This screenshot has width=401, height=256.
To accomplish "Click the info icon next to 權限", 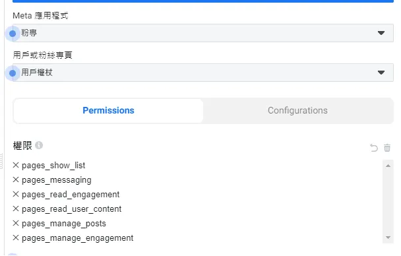I will click(x=39, y=145).
